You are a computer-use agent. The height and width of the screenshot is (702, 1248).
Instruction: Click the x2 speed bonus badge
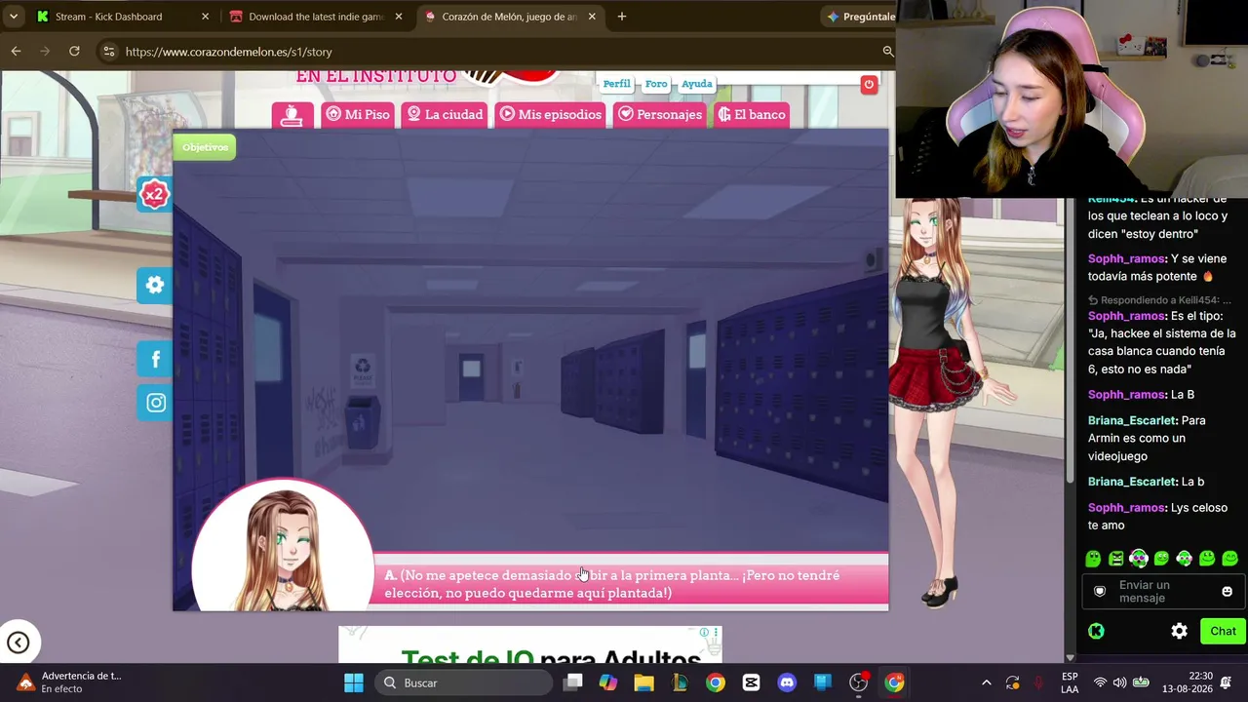[154, 194]
